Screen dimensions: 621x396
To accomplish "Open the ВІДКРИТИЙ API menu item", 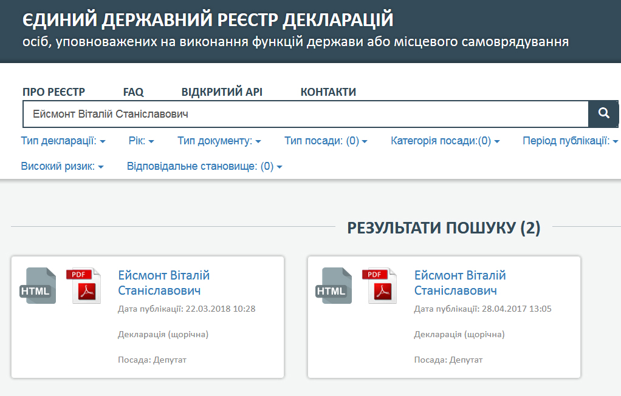I will tap(222, 92).
